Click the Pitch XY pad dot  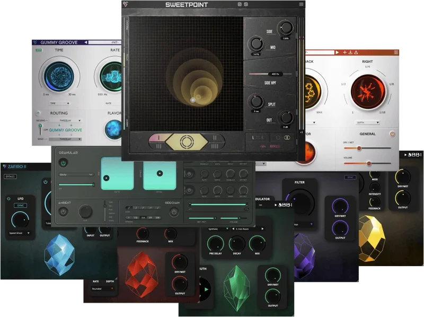[160, 173]
